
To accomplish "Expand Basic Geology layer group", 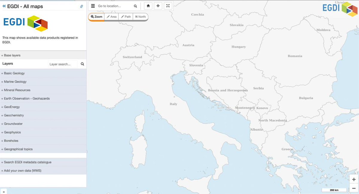I will [x=43, y=73].
